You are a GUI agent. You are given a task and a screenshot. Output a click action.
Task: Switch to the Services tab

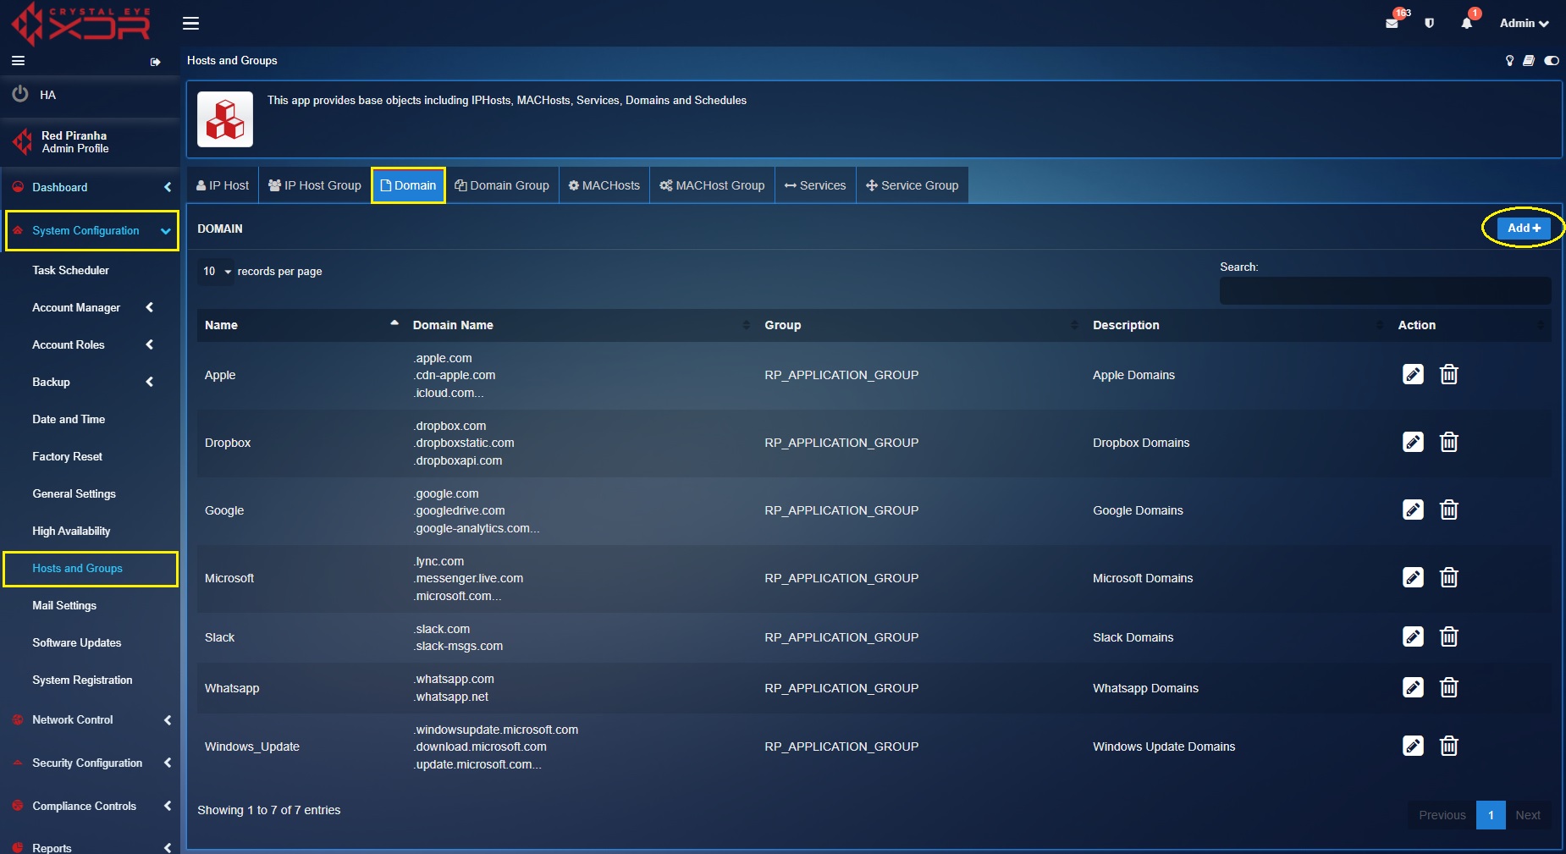tap(815, 185)
